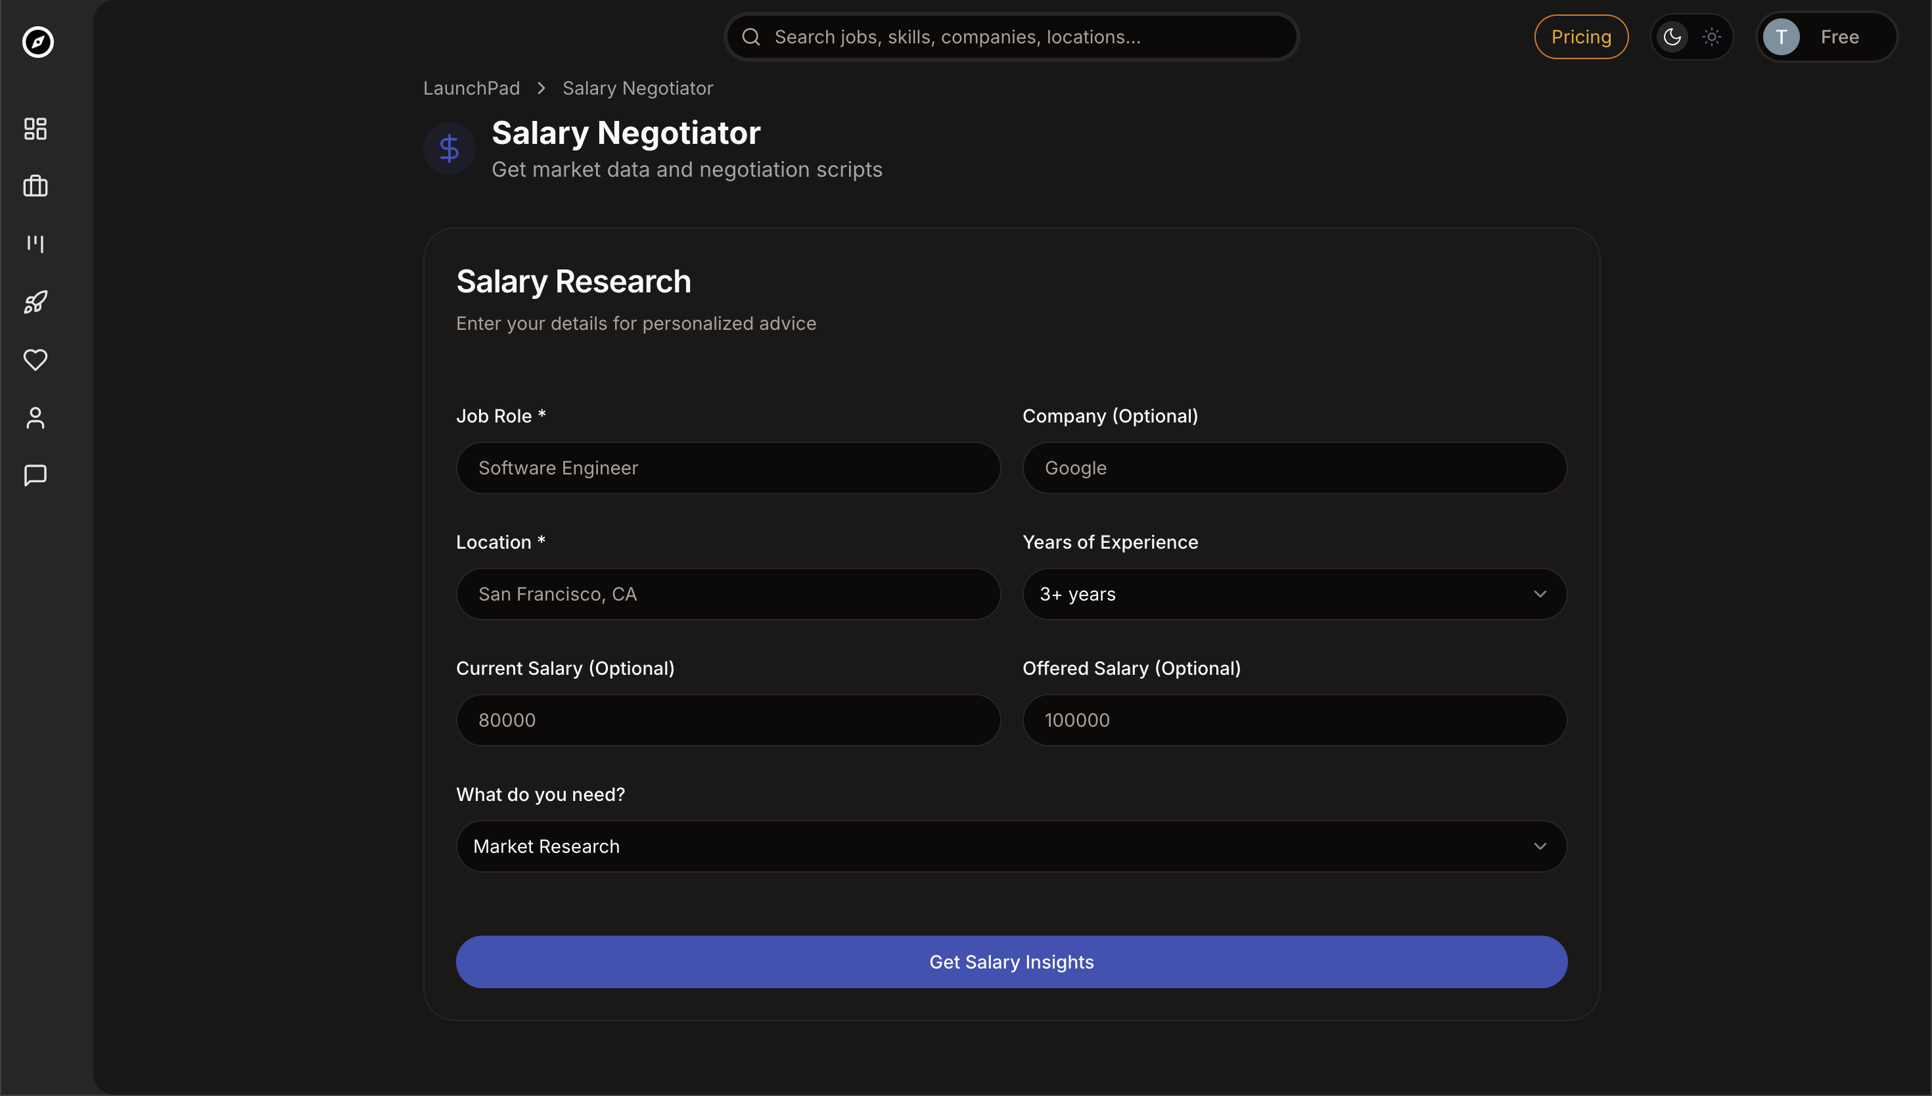Select the briefcase jobs icon

coord(35,186)
